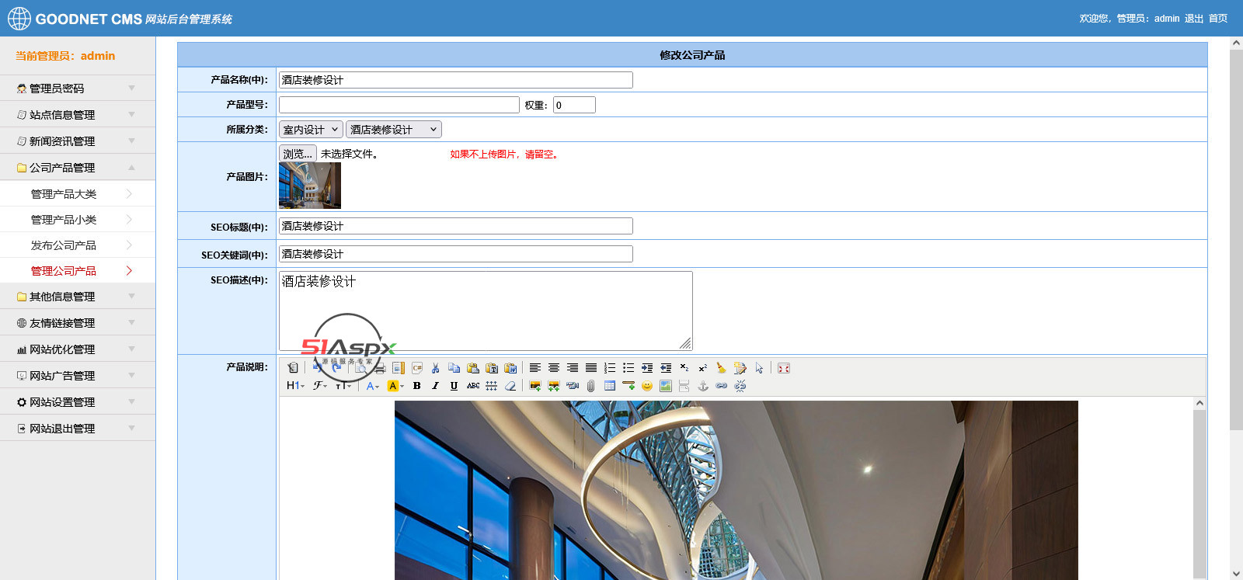Open the font family dropdown
1243x580 pixels.
(321, 386)
